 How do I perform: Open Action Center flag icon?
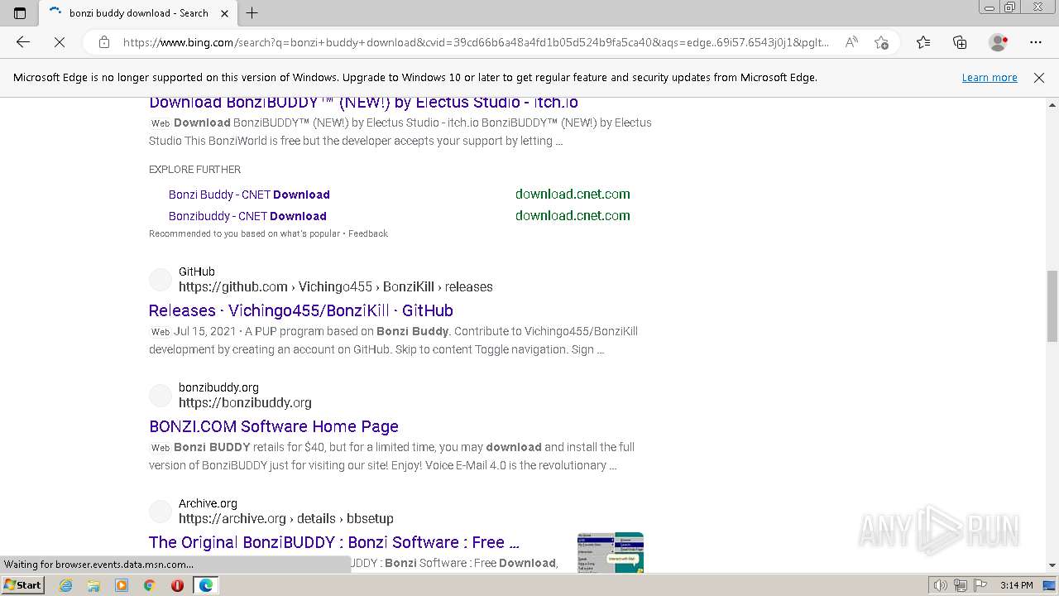tap(980, 585)
